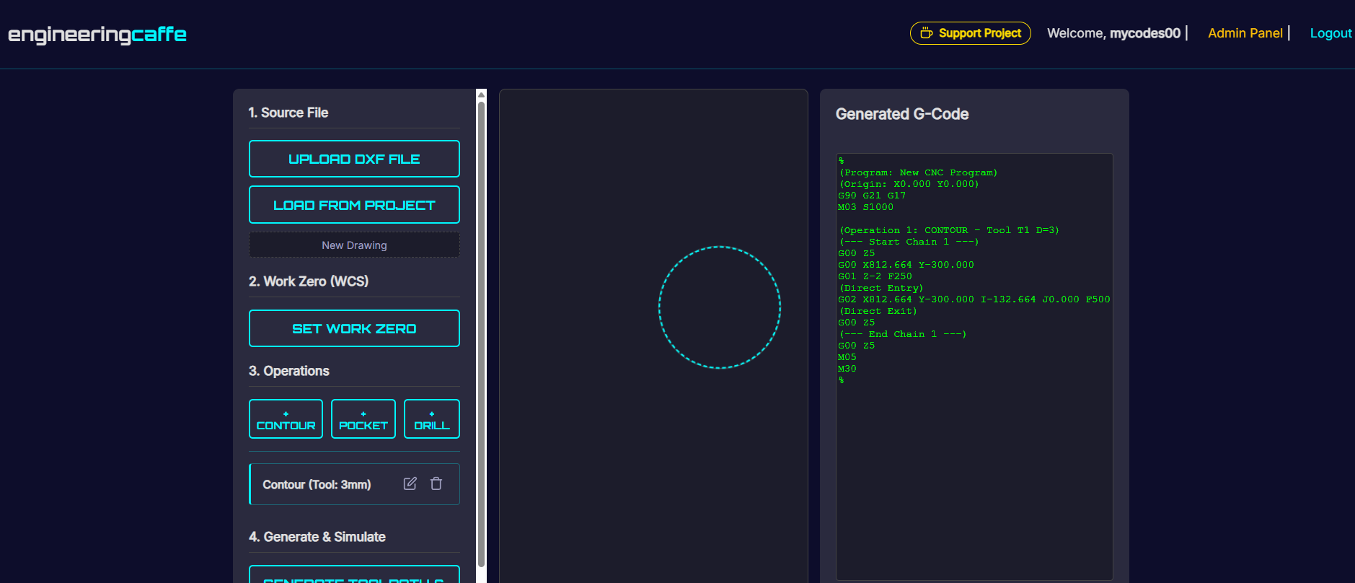
Task: Click the M05 line in G-code
Action: pyautogui.click(x=847, y=357)
